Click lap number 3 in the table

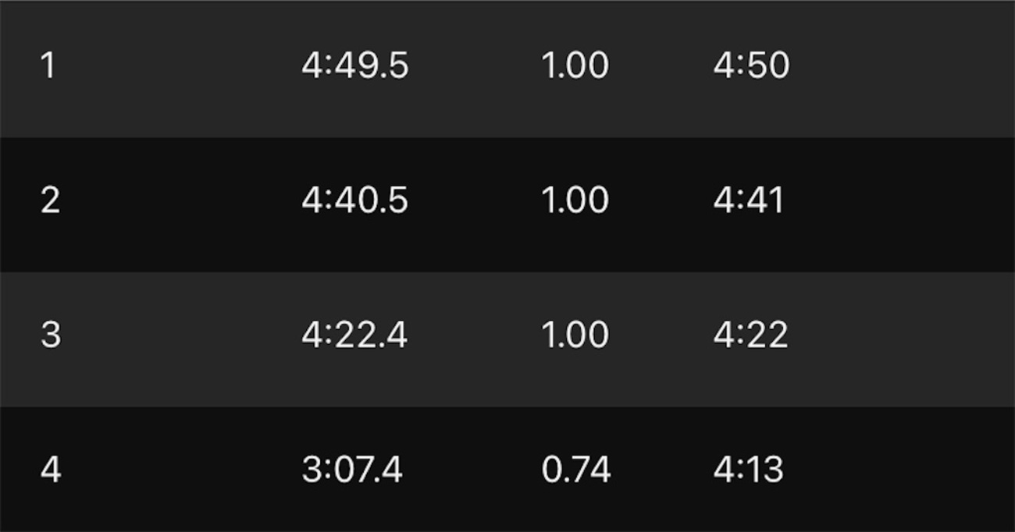(x=50, y=335)
